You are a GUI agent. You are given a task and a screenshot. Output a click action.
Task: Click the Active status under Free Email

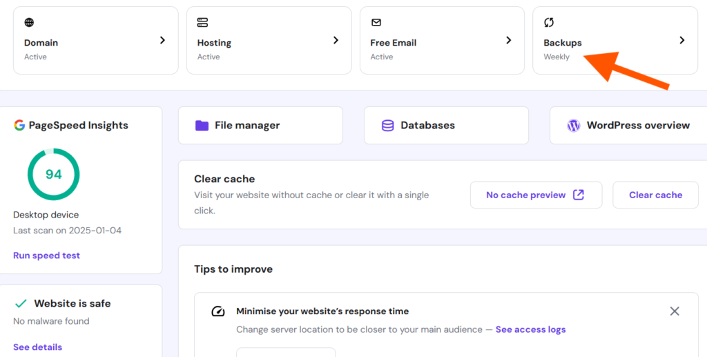tap(382, 57)
